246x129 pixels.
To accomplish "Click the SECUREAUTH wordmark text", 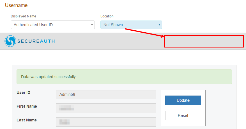I will point(36,41).
